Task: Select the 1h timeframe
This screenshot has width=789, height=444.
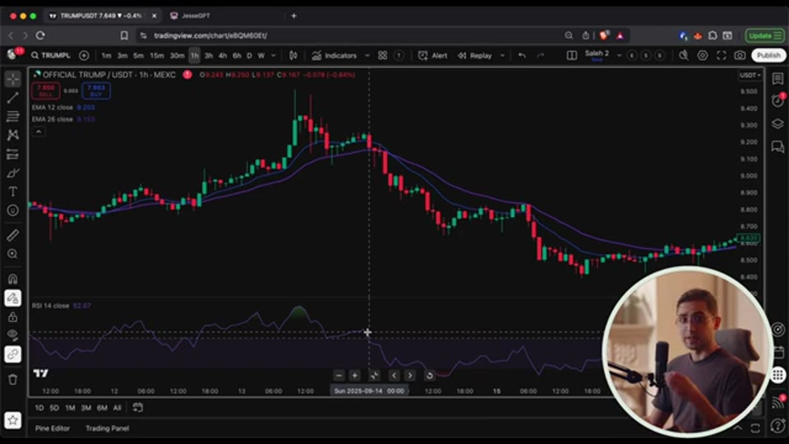Action: coord(195,55)
